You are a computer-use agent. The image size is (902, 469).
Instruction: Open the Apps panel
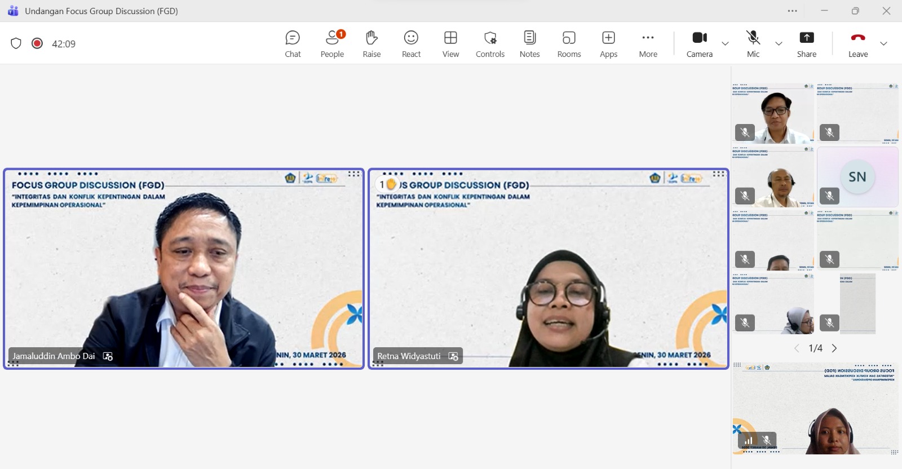pyautogui.click(x=608, y=44)
